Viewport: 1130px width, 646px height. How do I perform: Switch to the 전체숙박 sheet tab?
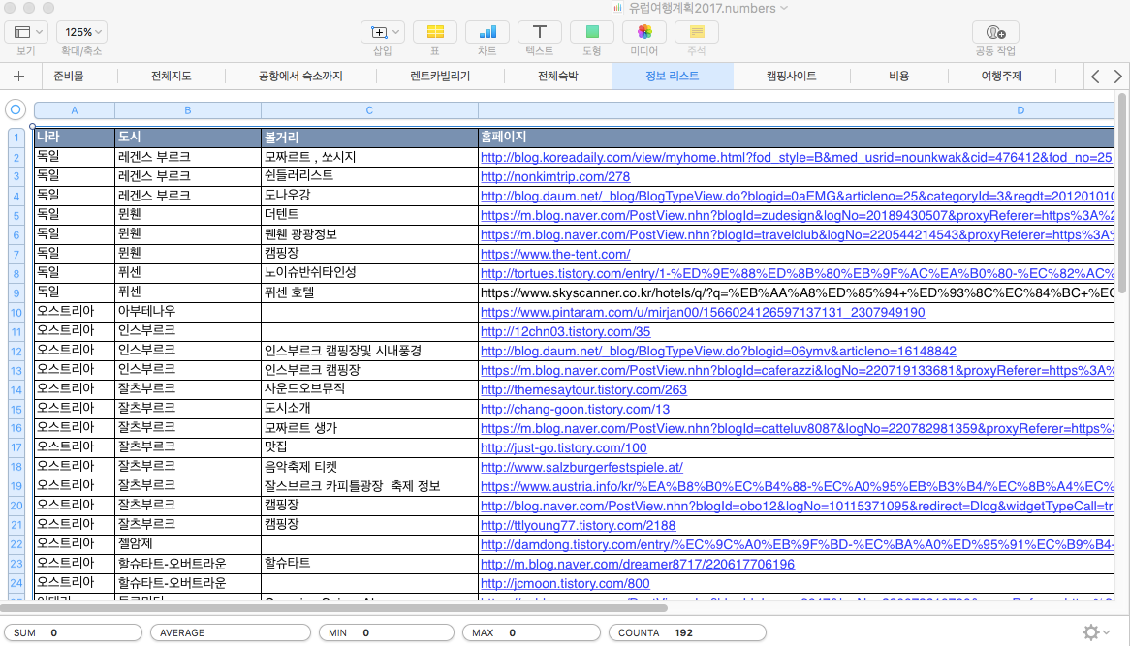coord(557,76)
